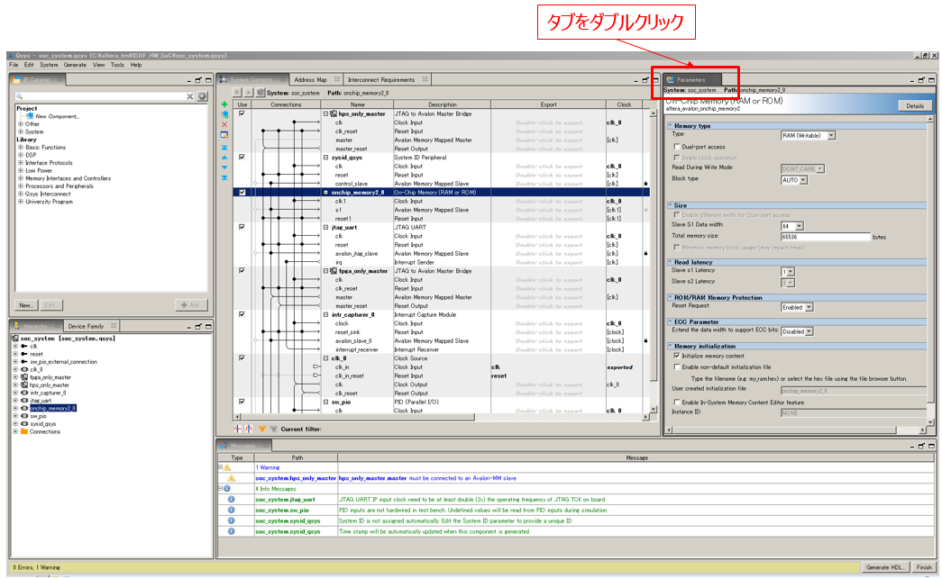The image size is (942, 579).
Task: Toggle the Use checkbox for jtag_uart
Action: coord(242,227)
